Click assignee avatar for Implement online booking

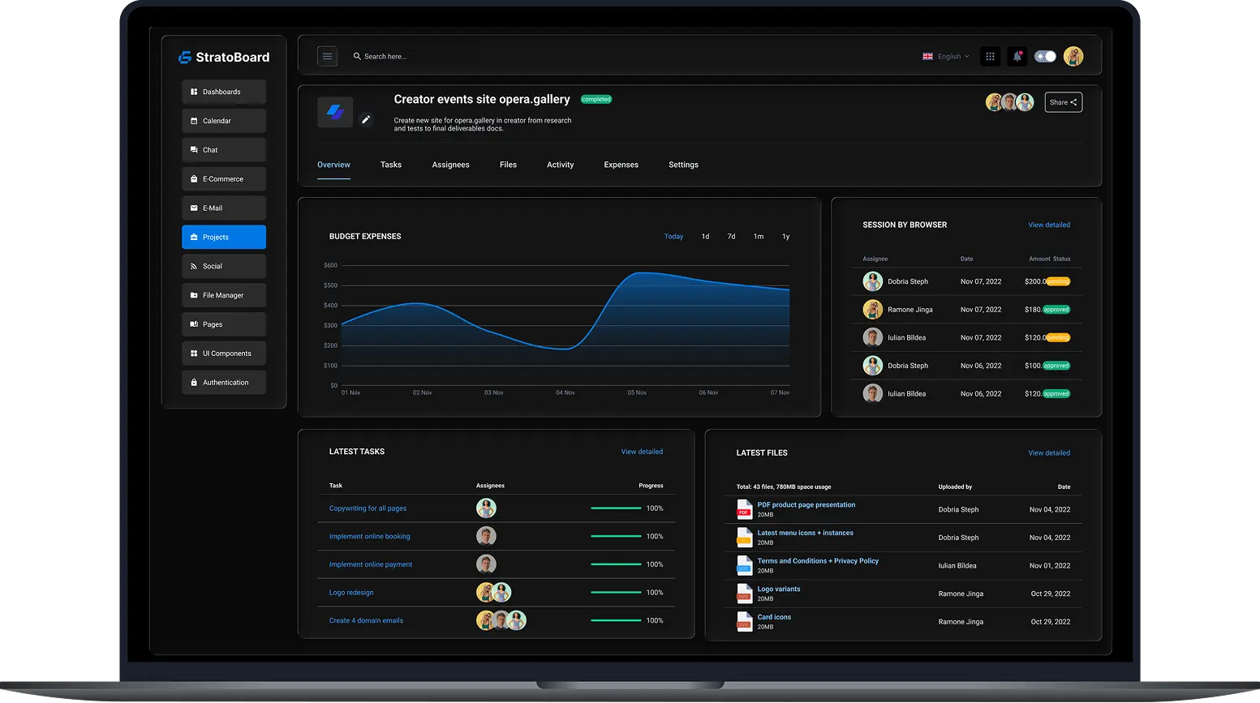[486, 536]
